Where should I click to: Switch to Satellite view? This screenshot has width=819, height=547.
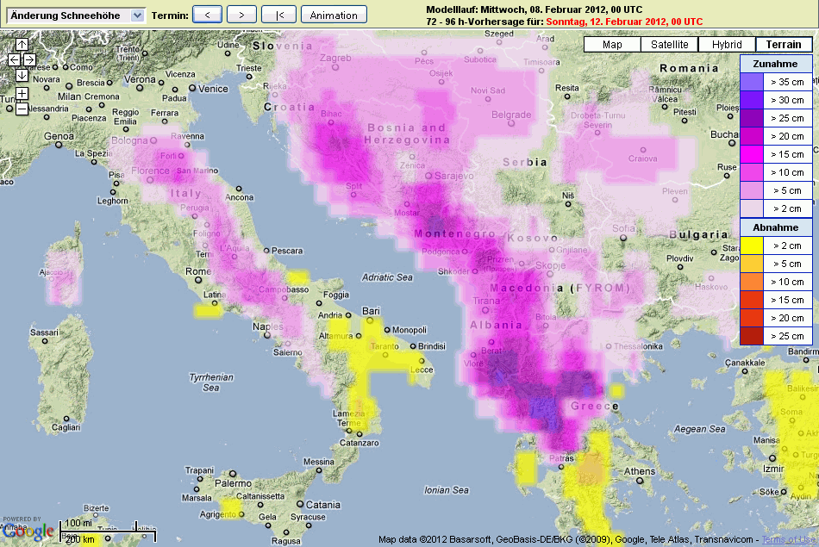669,45
